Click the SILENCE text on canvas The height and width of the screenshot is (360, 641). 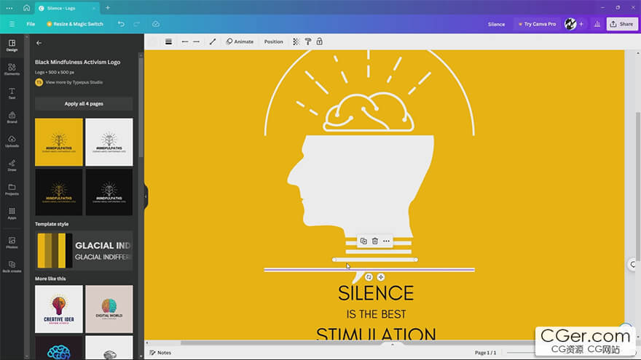pyautogui.click(x=376, y=293)
